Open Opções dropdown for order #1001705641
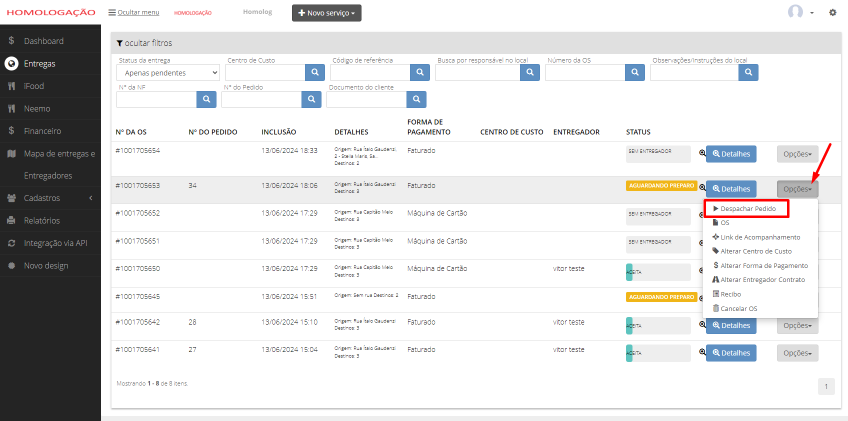Image resolution: width=848 pixels, height=421 pixels. point(797,353)
